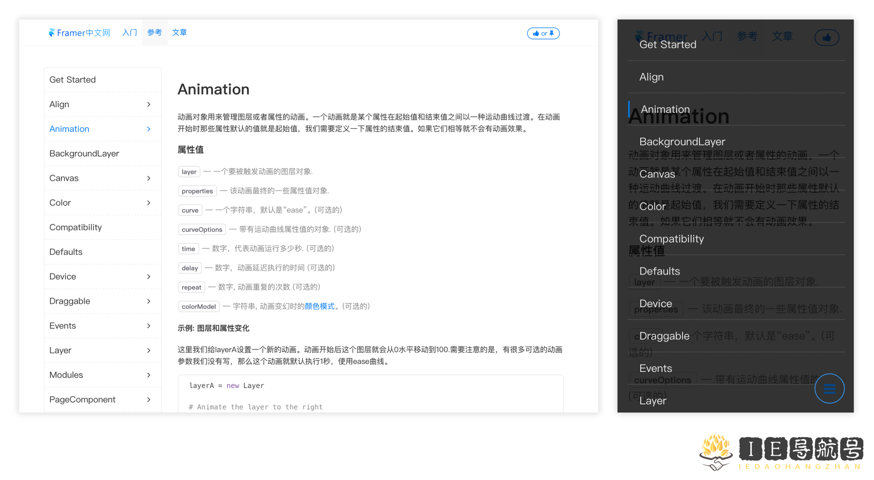The image size is (874, 480).
Task: Select Layer in the left sidebar
Action: click(x=102, y=350)
